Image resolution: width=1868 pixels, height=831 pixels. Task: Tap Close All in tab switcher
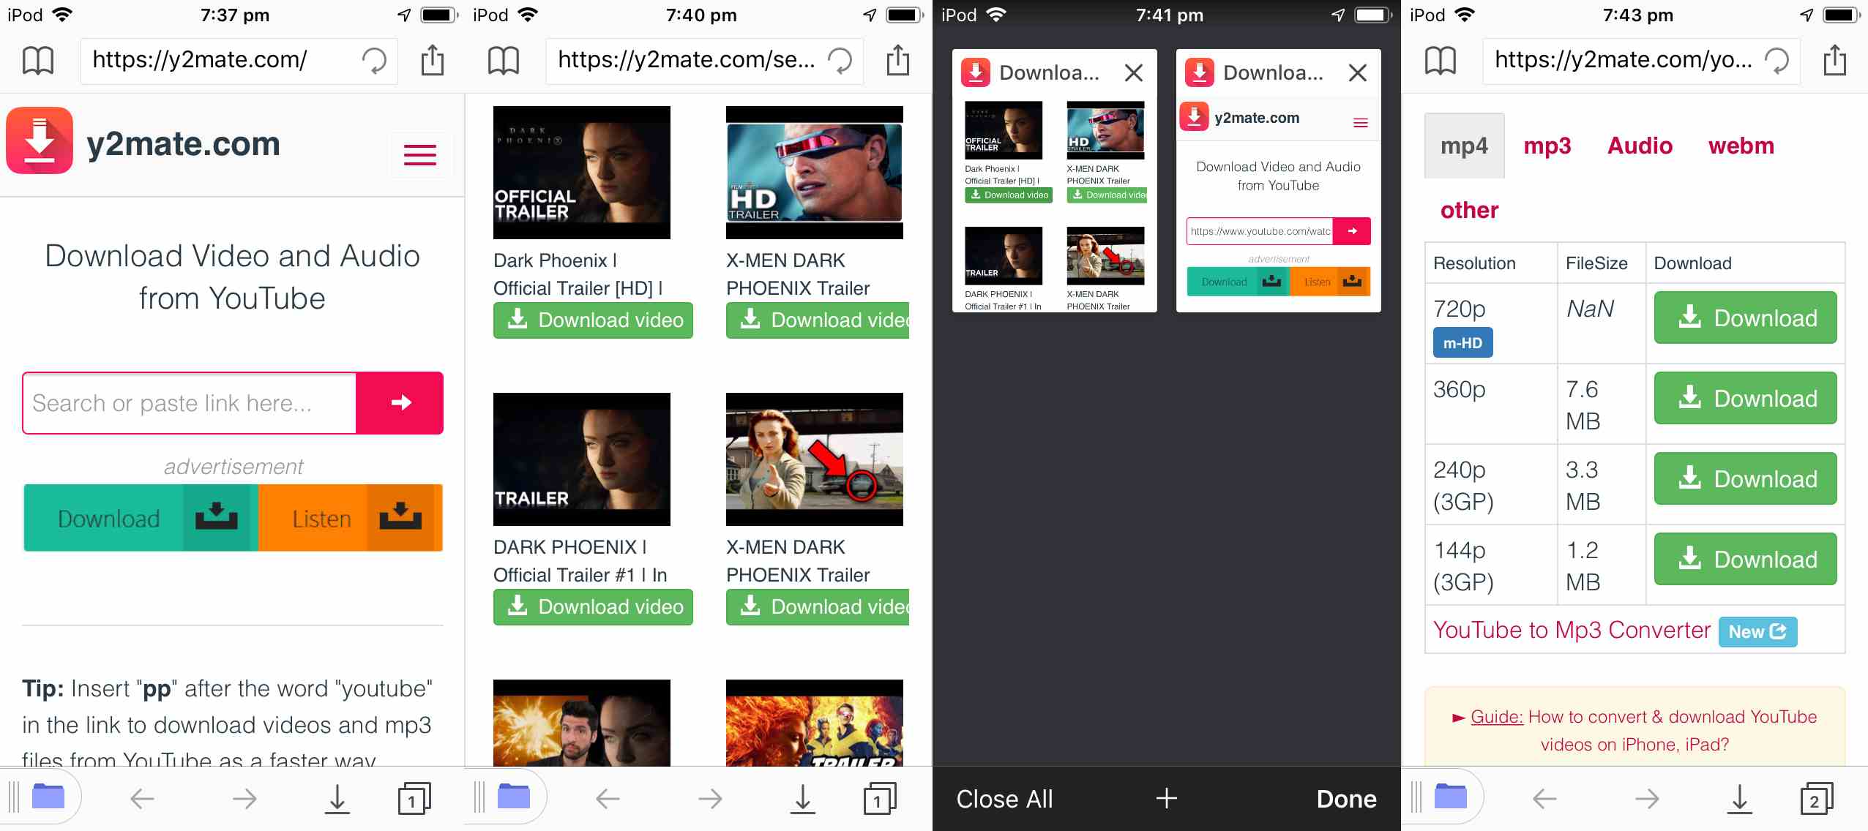coord(1004,799)
